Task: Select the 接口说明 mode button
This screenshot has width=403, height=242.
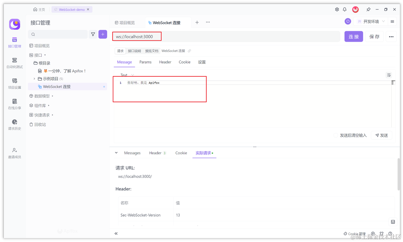Action: coord(134,51)
